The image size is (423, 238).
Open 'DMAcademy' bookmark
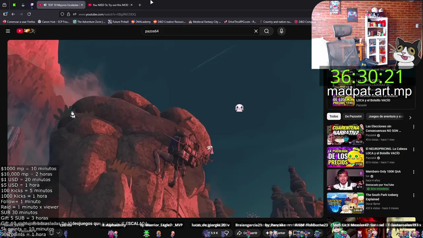(x=141, y=22)
